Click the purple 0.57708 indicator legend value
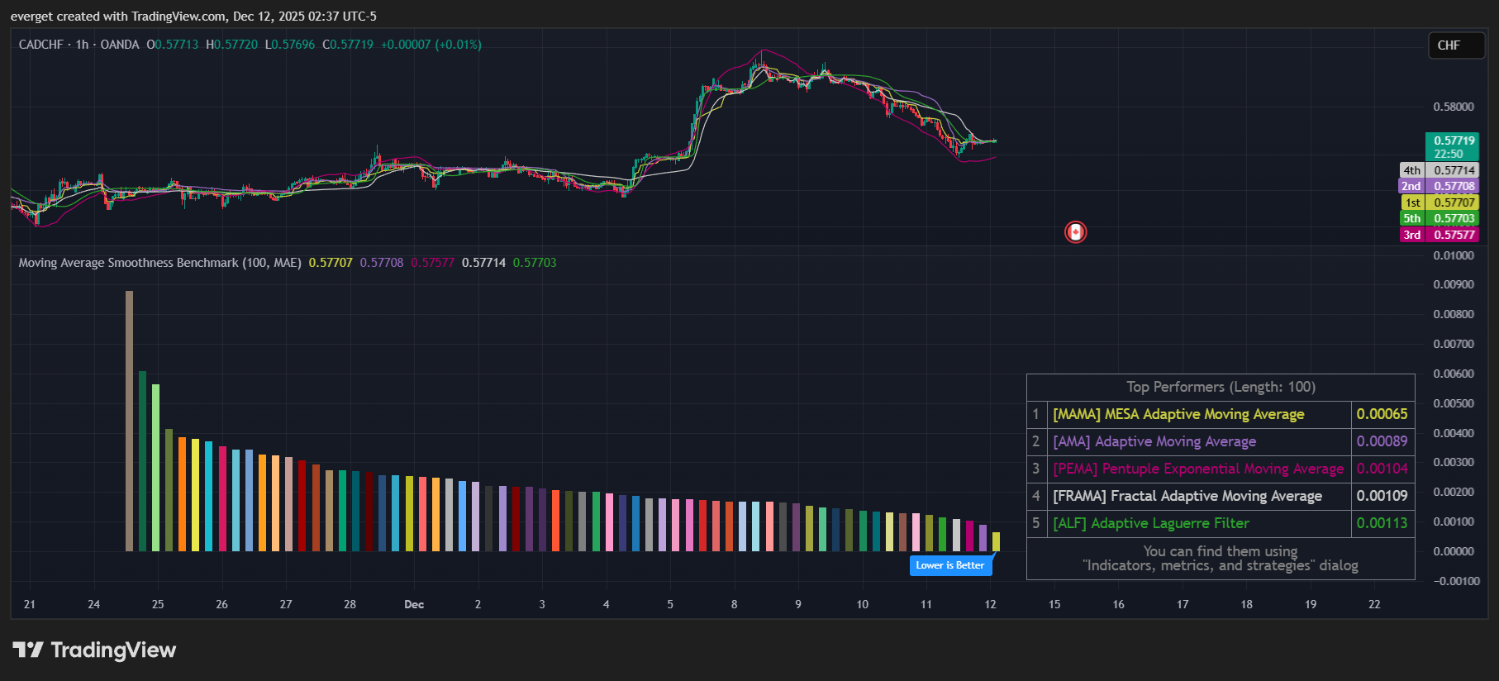Screen dimensions: 1499x681 (382, 263)
